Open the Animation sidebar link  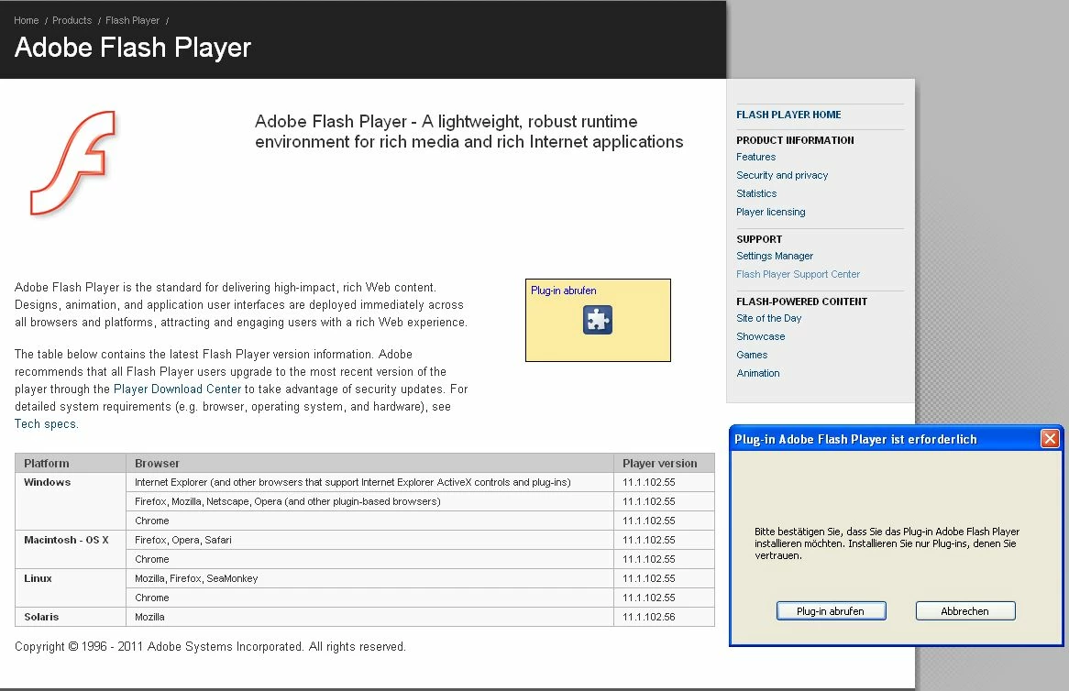(757, 373)
